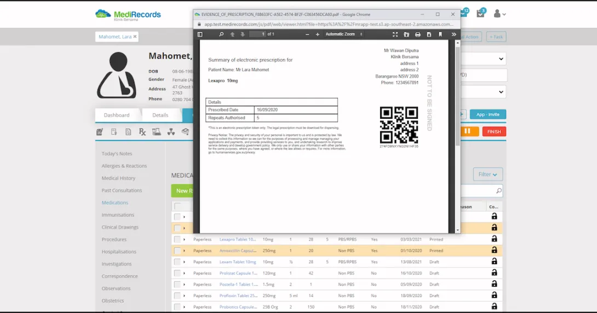Open the Prolistat Capsule link
Image resolution: width=597 pixels, height=313 pixels.
coord(238,273)
